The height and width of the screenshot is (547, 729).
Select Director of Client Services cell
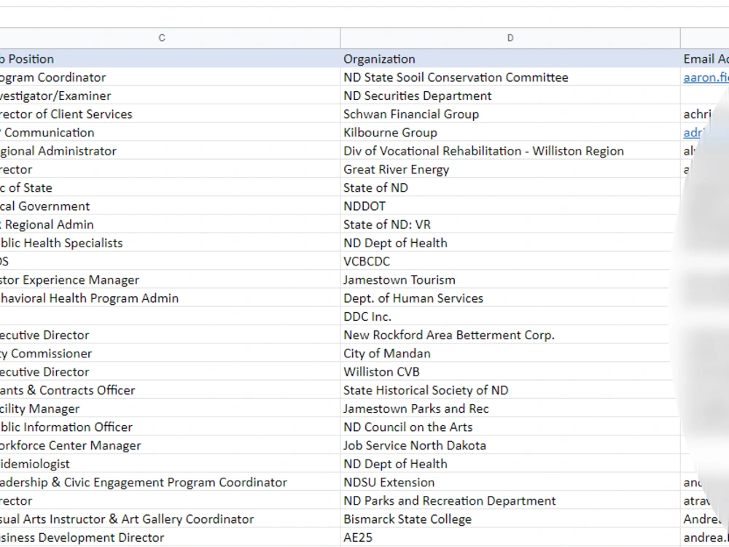[x=170, y=114]
